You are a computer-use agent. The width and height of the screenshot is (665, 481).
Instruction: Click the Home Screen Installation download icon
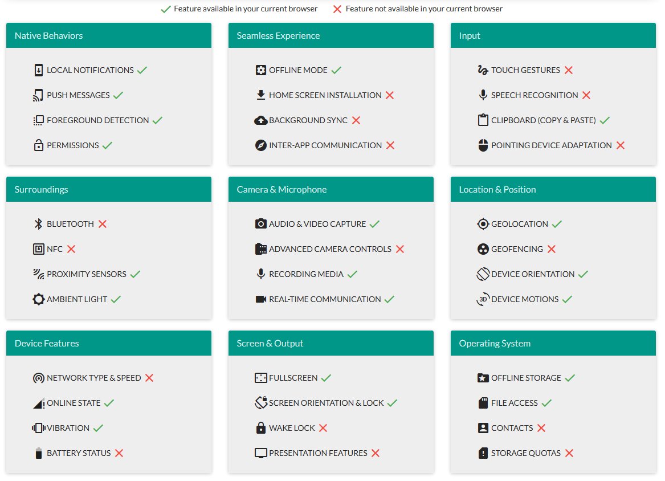261,95
